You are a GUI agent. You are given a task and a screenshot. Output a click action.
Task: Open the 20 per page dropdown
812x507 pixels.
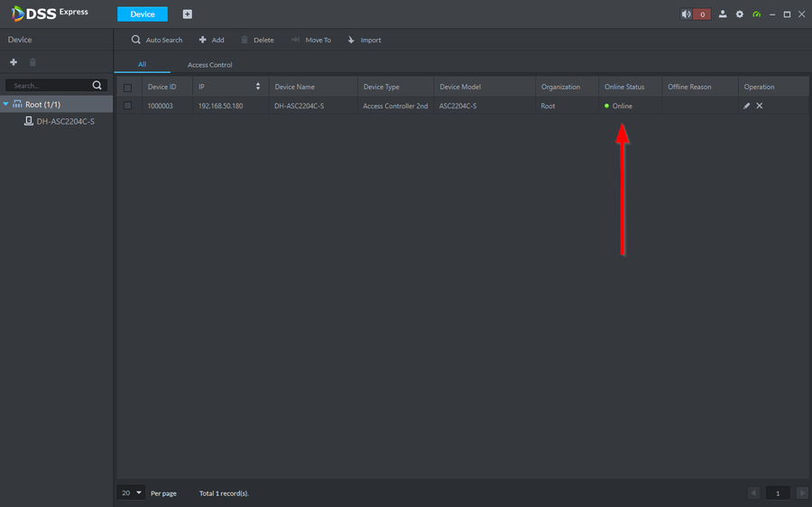point(131,493)
